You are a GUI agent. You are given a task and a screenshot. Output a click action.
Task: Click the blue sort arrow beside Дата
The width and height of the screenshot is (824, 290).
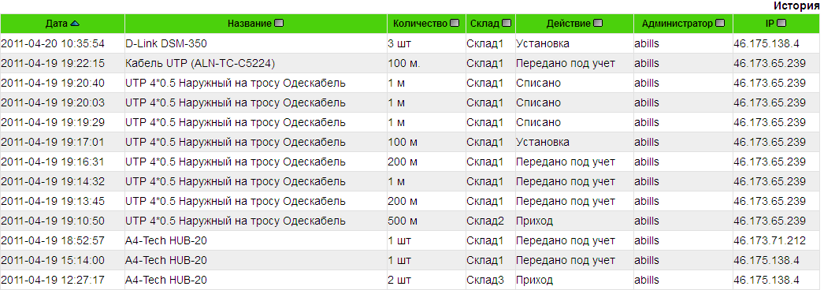[75, 24]
